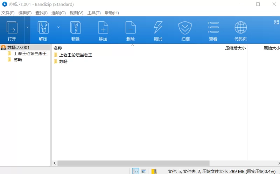Open the Code page (代码页) globe icon

click(240, 28)
